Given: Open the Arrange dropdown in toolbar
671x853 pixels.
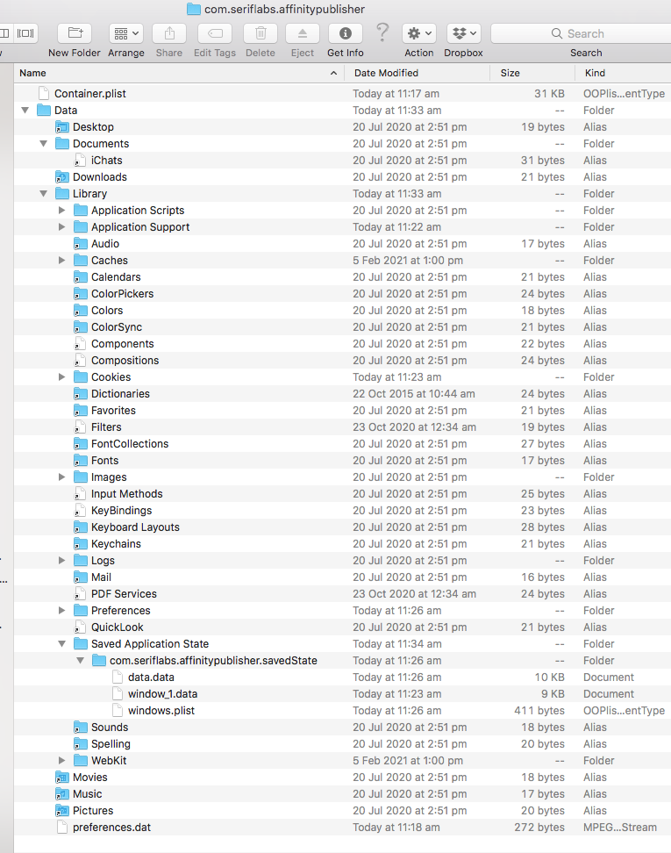Looking at the screenshot, I should (x=126, y=33).
